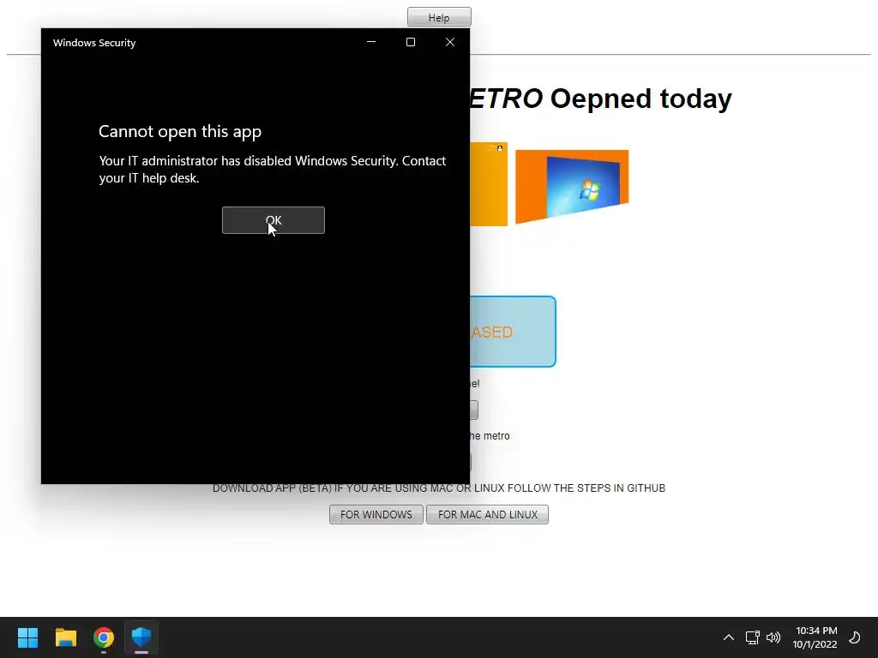Click the Windows 7 logo thumbnail image

(572, 186)
